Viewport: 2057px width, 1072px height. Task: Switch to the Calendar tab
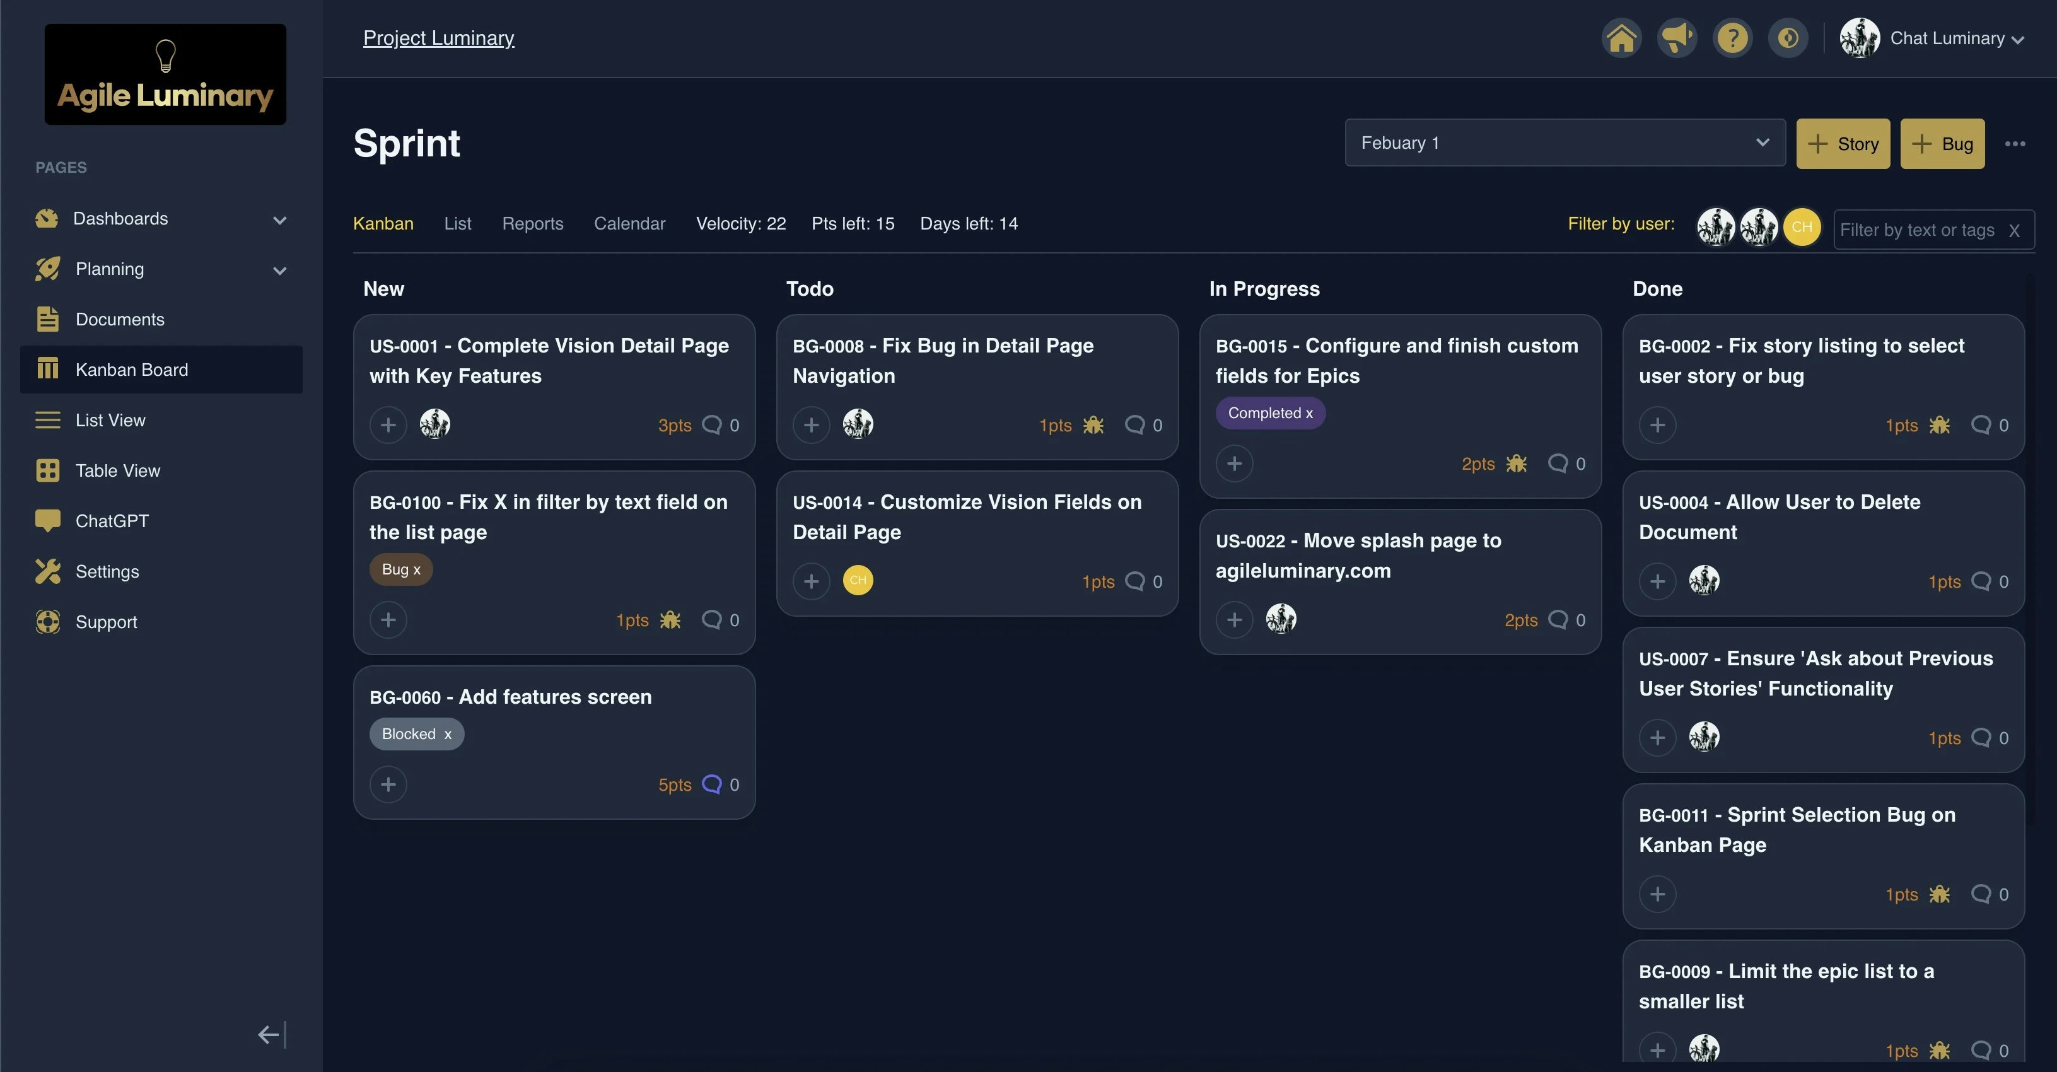[x=629, y=224]
